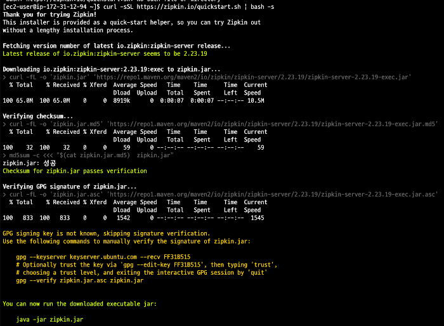The width and height of the screenshot is (444, 326).
Task: Click 'Downloading io.zipkin:zipkin-server:2.23.19:exec' line
Action: (111, 69)
